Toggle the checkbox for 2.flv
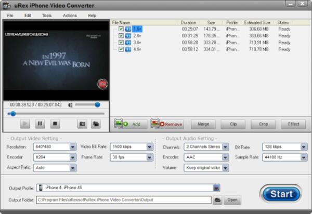The image size is (312, 214). coord(121,36)
